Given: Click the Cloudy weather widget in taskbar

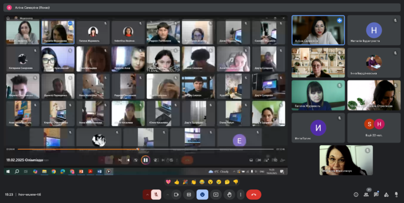Looking at the screenshot, I should (218, 171).
